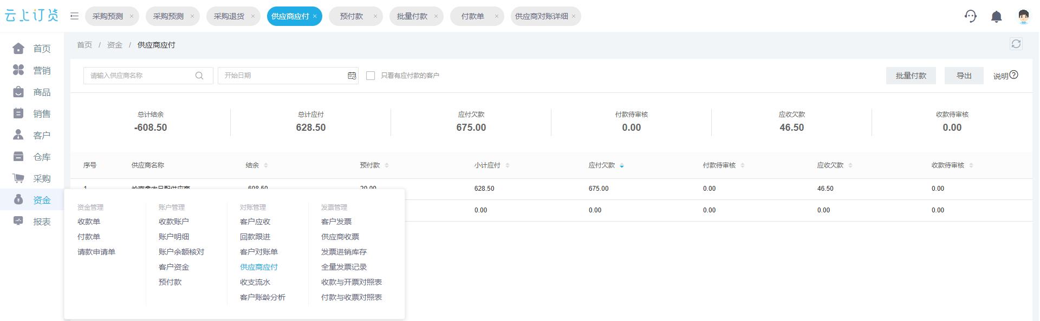Focus the supplier name search field
This screenshot has width=1040, height=321.
148,76
